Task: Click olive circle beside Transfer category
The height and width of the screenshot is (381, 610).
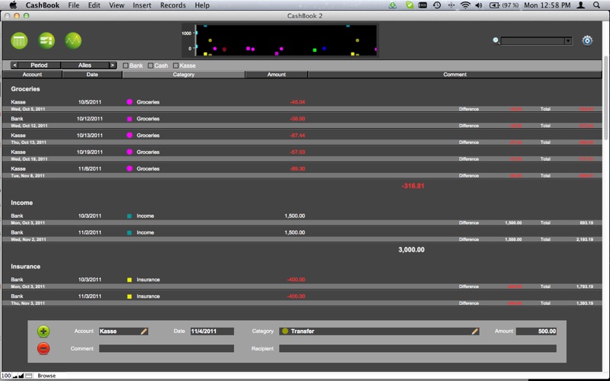Action: (x=285, y=331)
